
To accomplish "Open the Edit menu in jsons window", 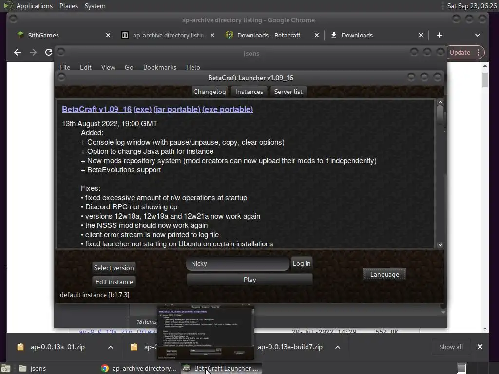I will tap(85, 67).
